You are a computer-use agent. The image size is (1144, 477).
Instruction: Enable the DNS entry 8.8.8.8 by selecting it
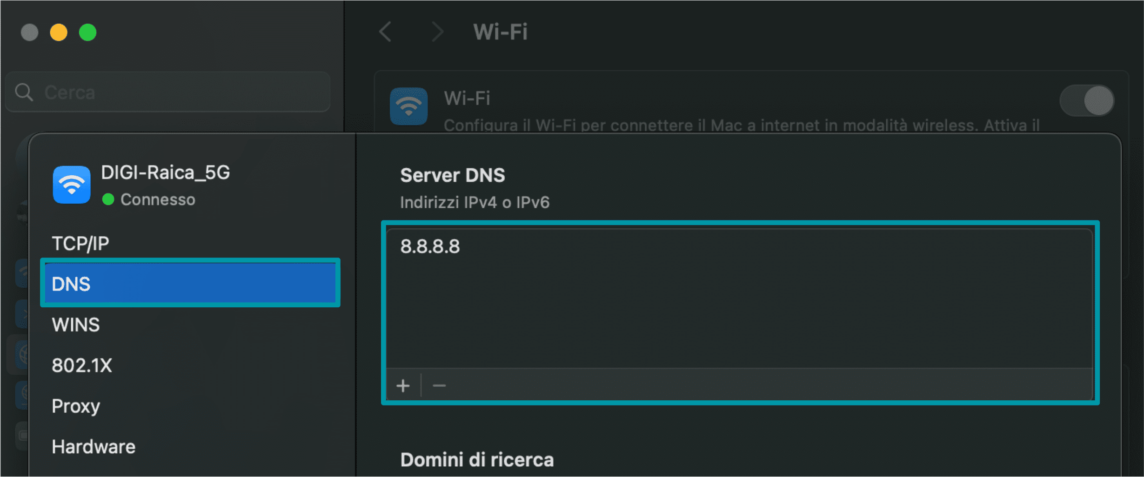pos(430,247)
